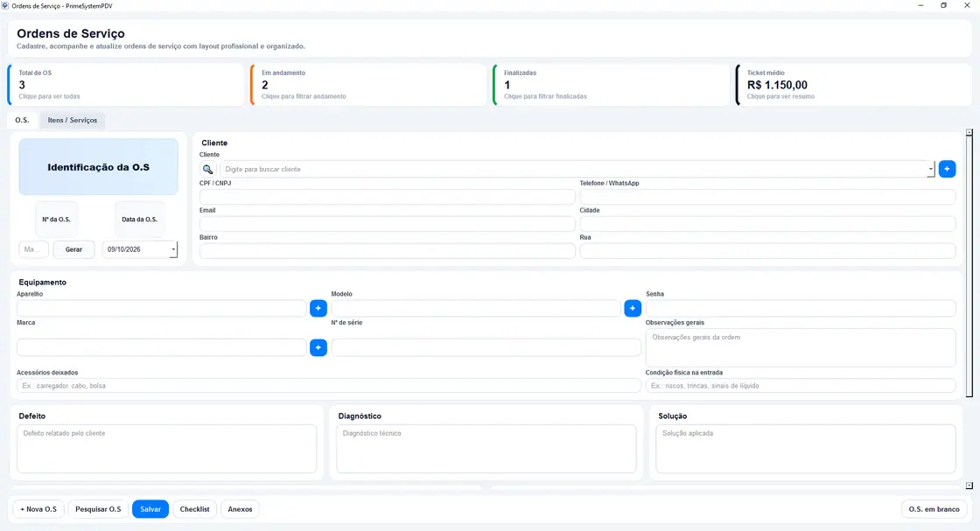980x531 pixels.
Task: Open Pesquisar O.S search
Action: [x=98, y=509]
